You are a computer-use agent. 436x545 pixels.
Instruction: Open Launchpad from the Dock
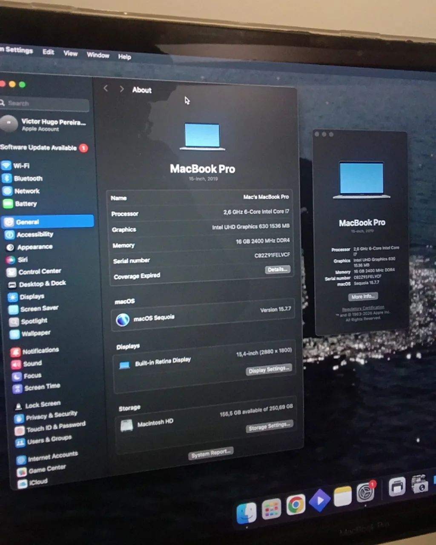(x=272, y=508)
